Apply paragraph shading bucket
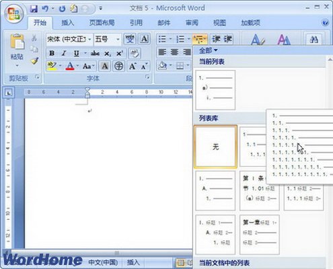 [x=162, y=66]
